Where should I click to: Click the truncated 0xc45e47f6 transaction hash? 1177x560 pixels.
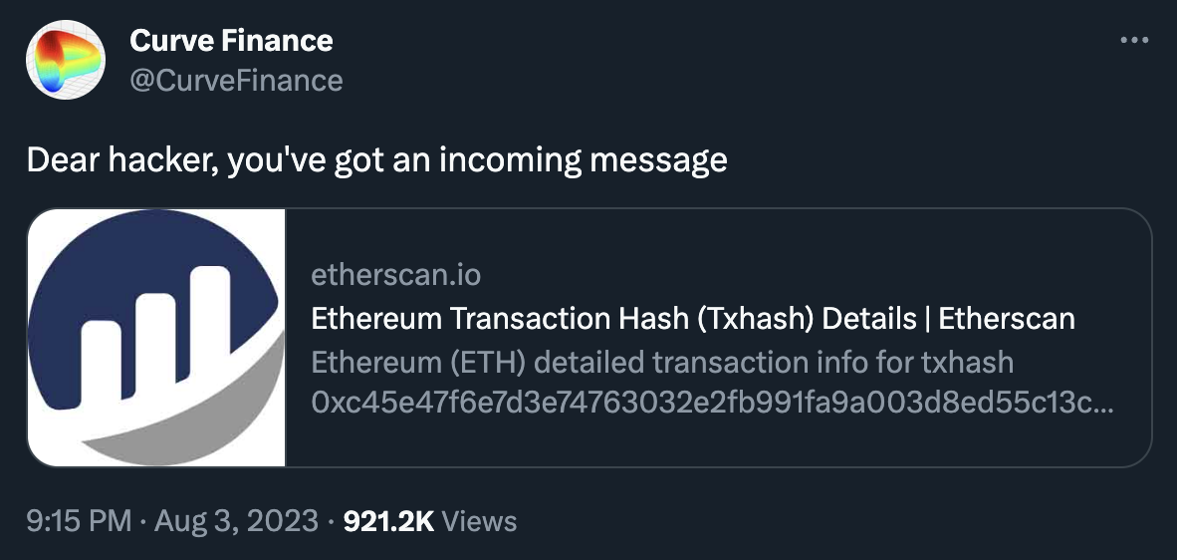[x=712, y=406]
